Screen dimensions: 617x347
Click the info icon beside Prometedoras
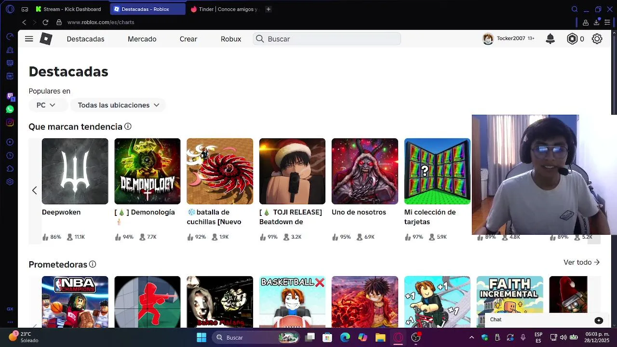tap(93, 264)
